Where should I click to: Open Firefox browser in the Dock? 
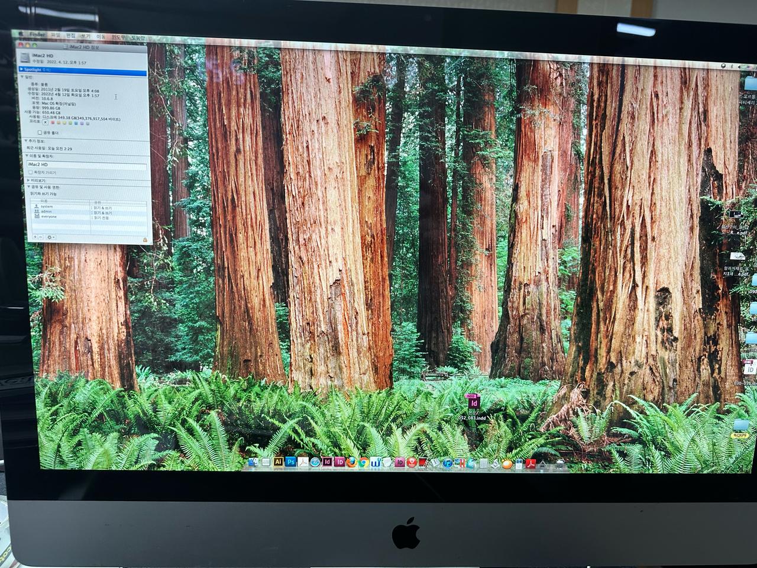352,462
